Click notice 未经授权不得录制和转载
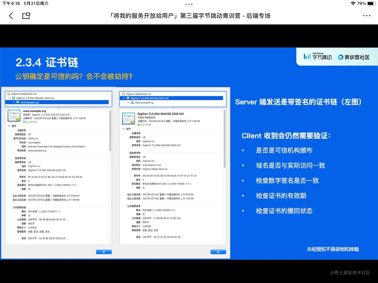Viewport: 378px width, 283px height. coord(333,249)
